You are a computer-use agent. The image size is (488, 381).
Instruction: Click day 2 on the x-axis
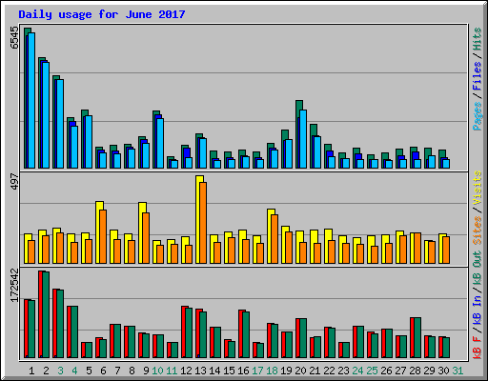pos(46,371)
